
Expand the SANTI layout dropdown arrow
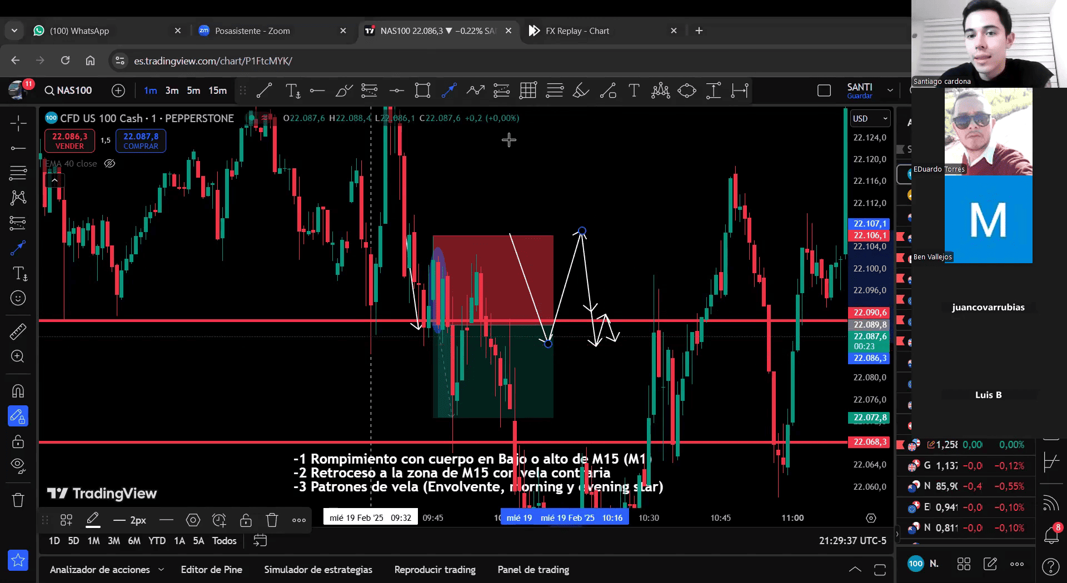[890, 91]
